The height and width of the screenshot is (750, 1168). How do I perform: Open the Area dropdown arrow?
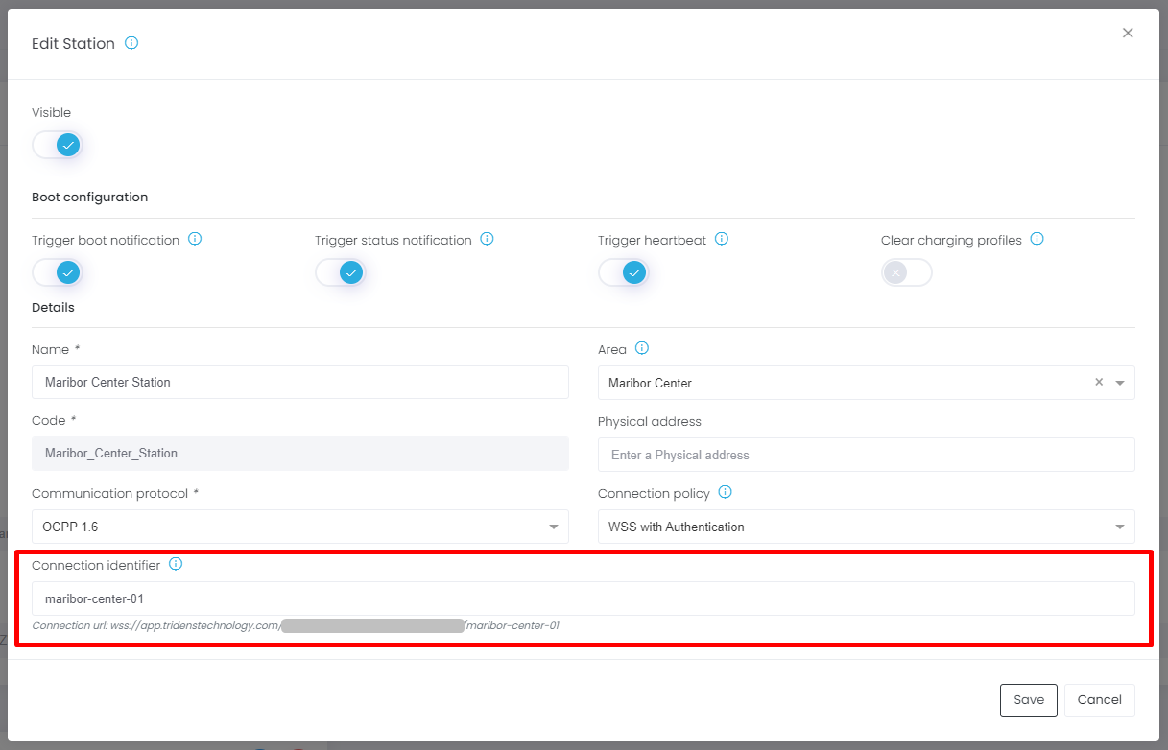click(x=1120, y=383)
